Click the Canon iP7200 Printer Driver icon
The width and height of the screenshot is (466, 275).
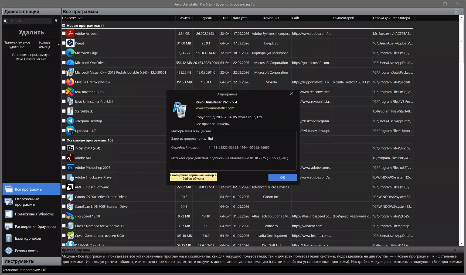click(70, 197)
